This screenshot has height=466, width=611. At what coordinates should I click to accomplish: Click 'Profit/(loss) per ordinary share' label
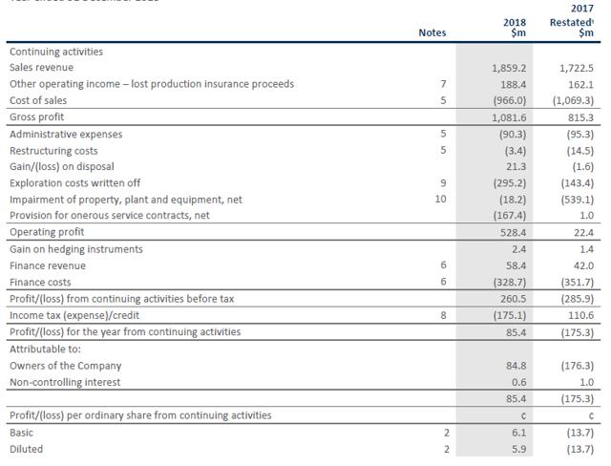pos(140,415)
